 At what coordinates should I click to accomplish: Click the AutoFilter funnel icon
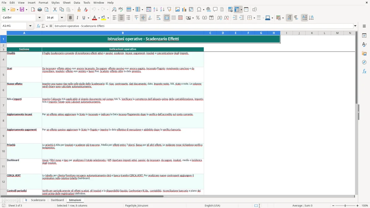click(169, 10)
